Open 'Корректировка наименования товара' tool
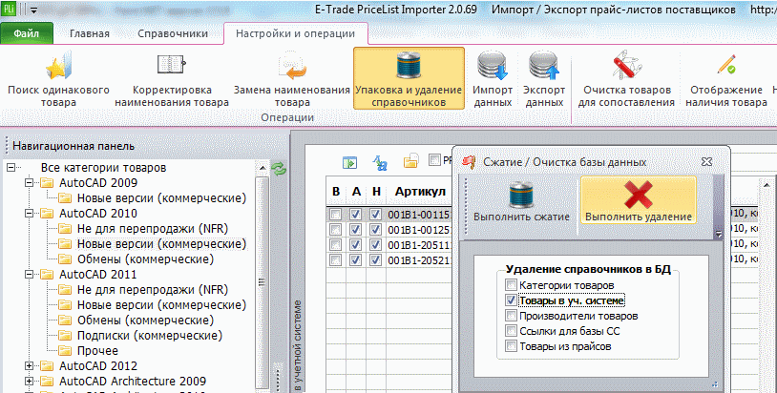Image resolution: width=777 pixels, height=393 pixels. 172,80
